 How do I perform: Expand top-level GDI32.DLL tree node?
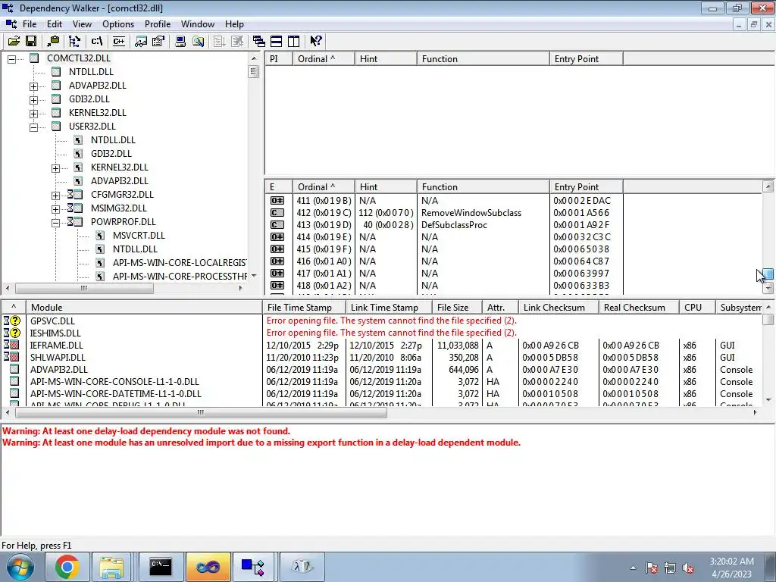(x=33, y=99)
